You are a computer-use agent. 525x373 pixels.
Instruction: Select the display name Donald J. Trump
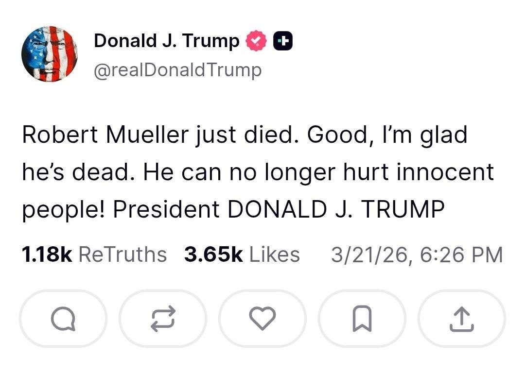point(168,40)
